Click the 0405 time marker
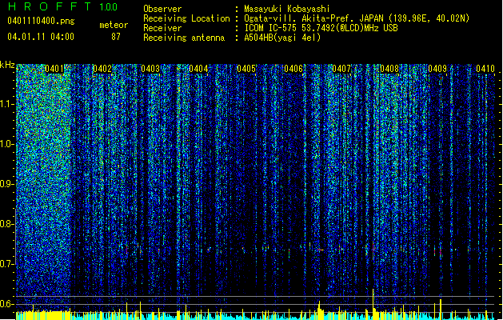The width and height of the screenshot is (503, 320). click(246, 69)
